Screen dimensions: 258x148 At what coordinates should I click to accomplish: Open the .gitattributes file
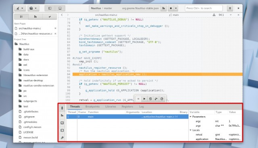click(31, 111)
